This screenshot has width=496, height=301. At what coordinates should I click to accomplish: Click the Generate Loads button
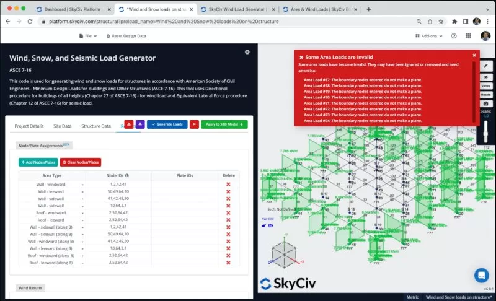pyautogui.click(x=167, y=124)
